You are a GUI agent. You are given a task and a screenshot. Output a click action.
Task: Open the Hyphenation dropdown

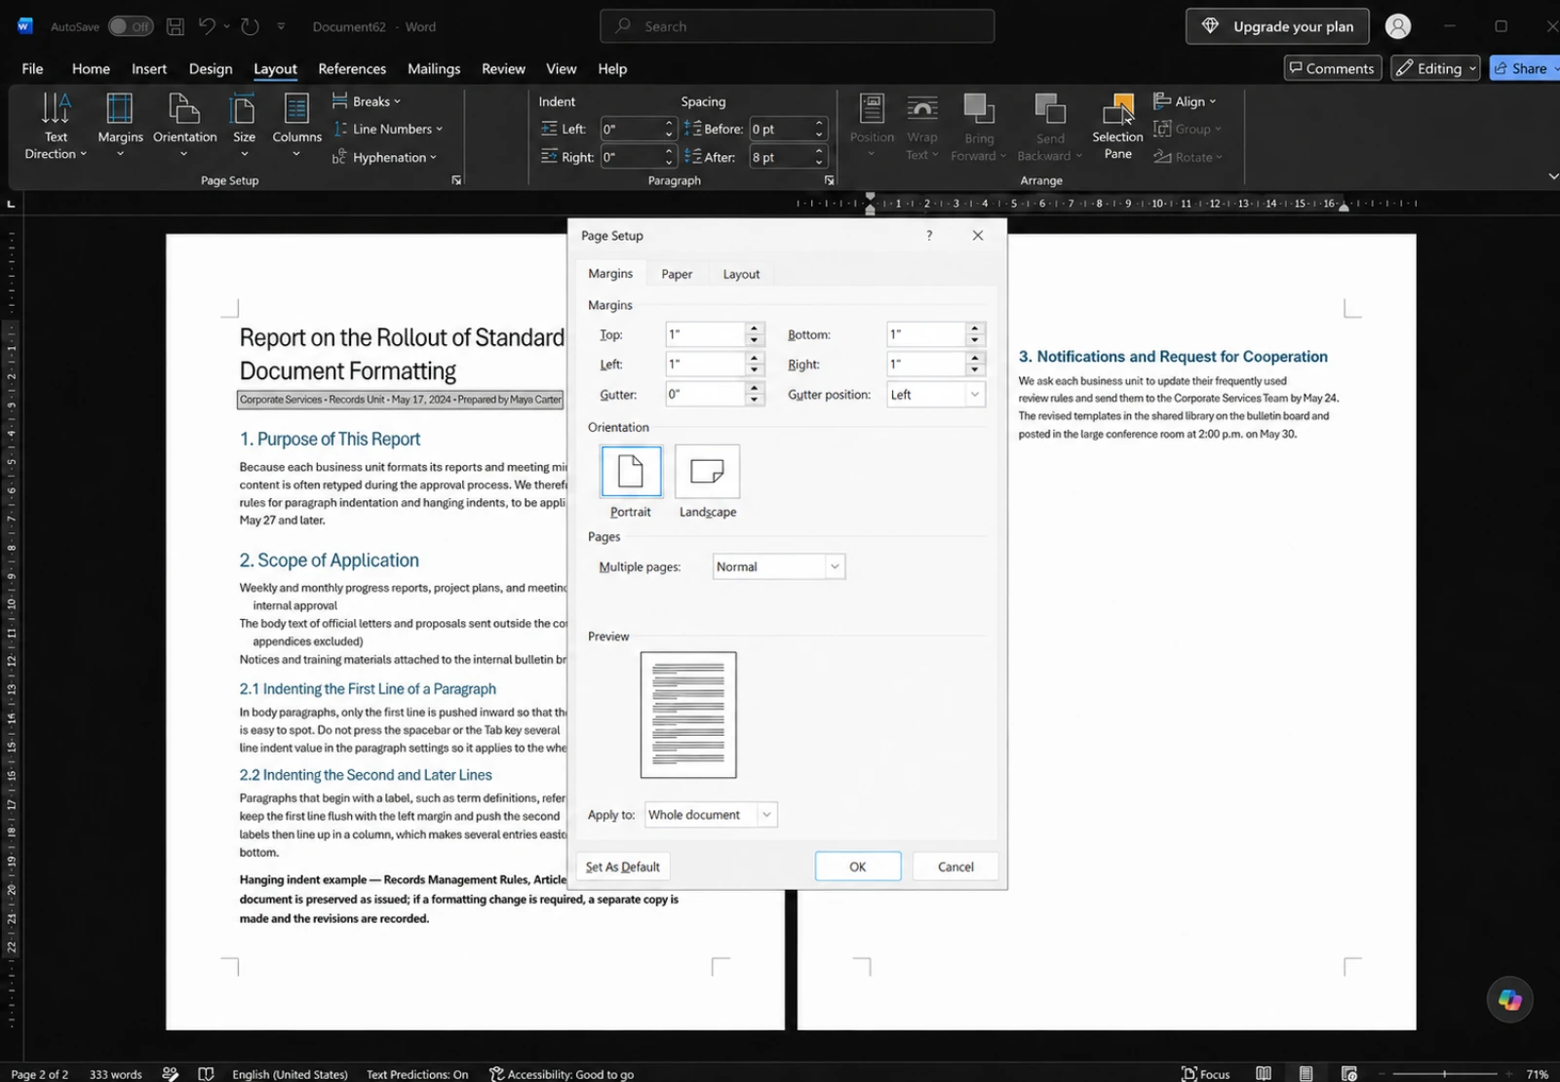385,157
